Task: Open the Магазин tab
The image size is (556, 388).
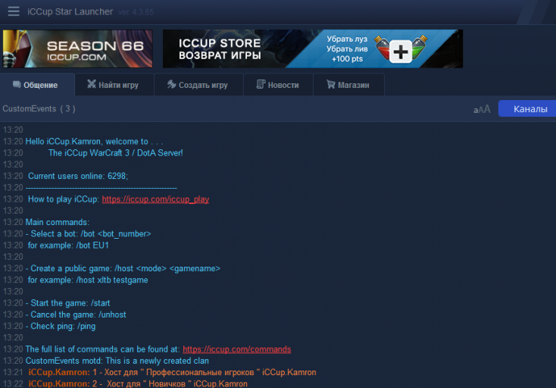Action: pos(349,85)
